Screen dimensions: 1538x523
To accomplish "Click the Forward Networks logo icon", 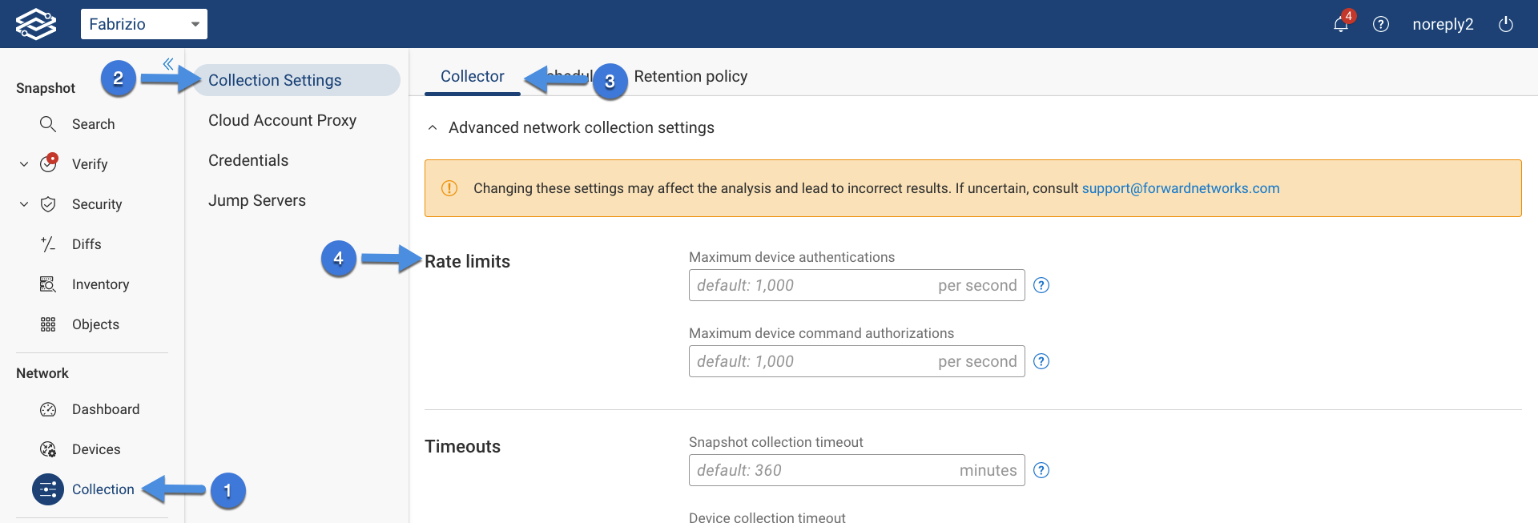I will 36,24.
